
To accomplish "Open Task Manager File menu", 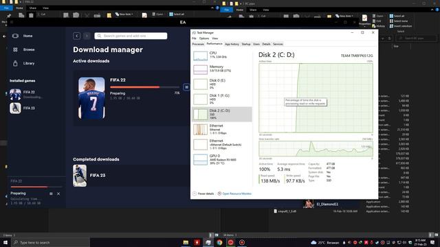I will point(194,38).
